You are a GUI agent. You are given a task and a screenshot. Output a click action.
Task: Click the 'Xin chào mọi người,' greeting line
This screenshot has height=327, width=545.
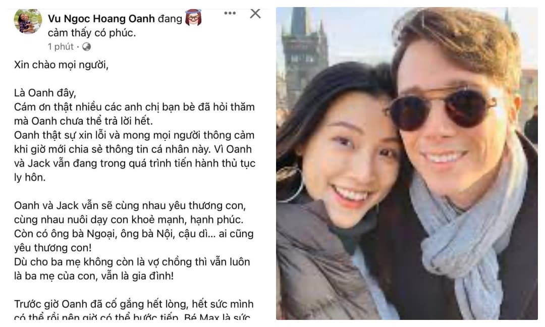(61, 65)
